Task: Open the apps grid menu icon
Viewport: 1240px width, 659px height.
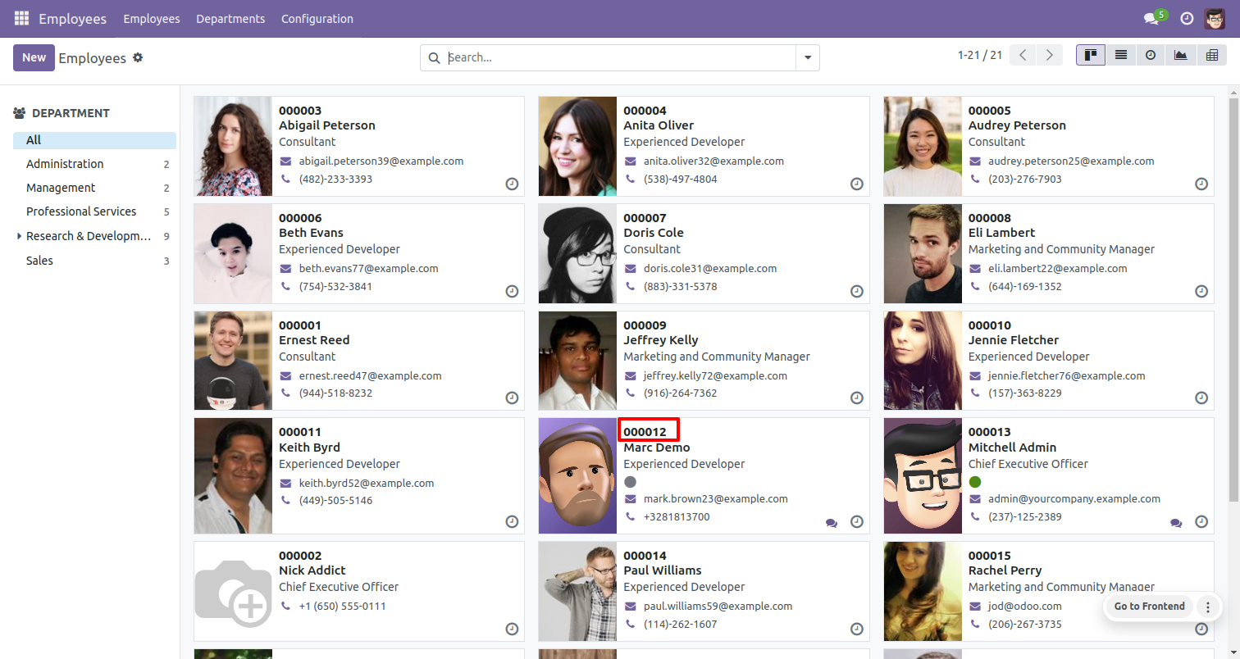Action: tap(21, 18)
